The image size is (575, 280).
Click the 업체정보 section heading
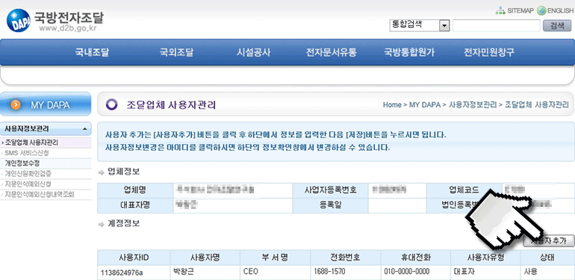pos(123,172)
